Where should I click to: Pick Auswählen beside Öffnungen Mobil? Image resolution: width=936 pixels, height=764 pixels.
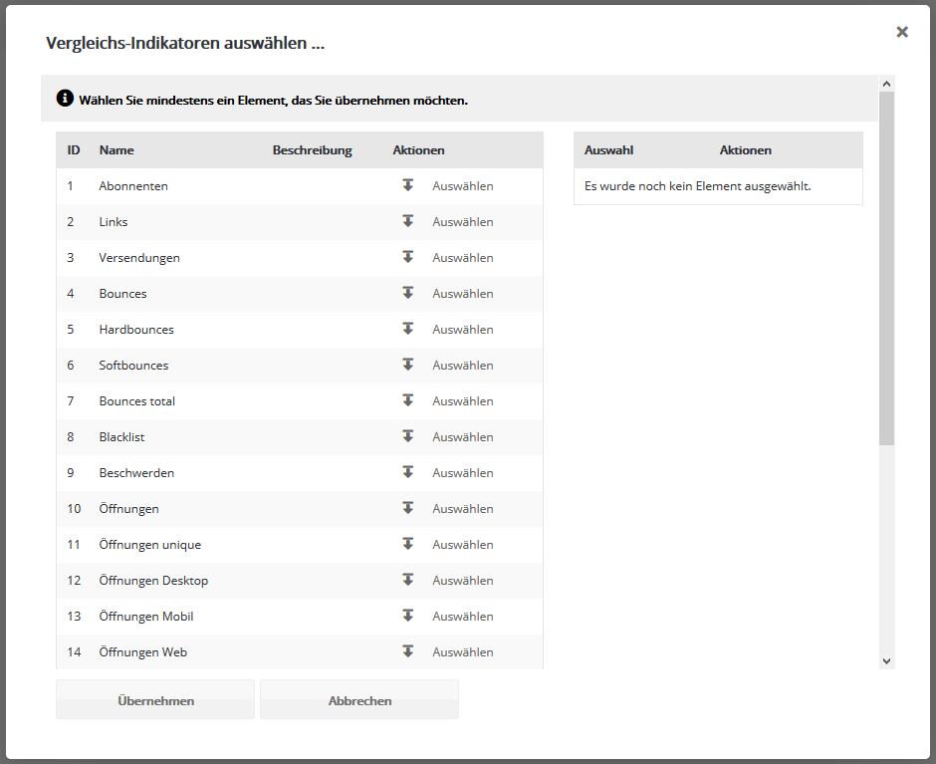point(462,617)
